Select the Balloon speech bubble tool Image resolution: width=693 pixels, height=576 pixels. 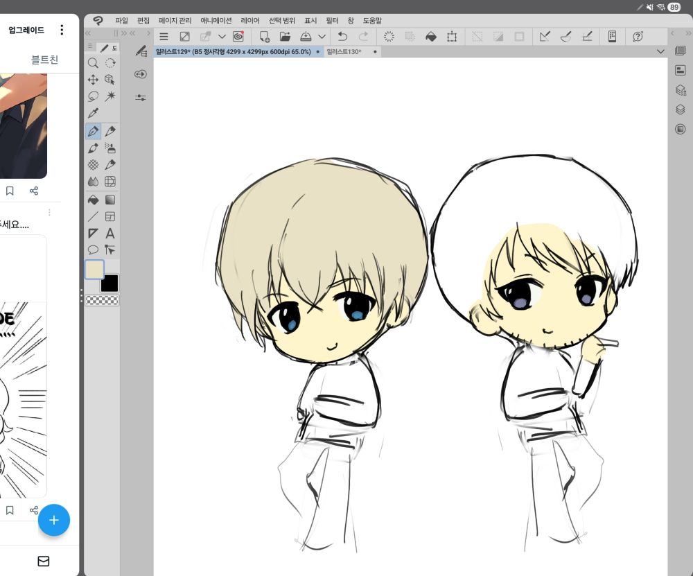click(x=93, y=250)
